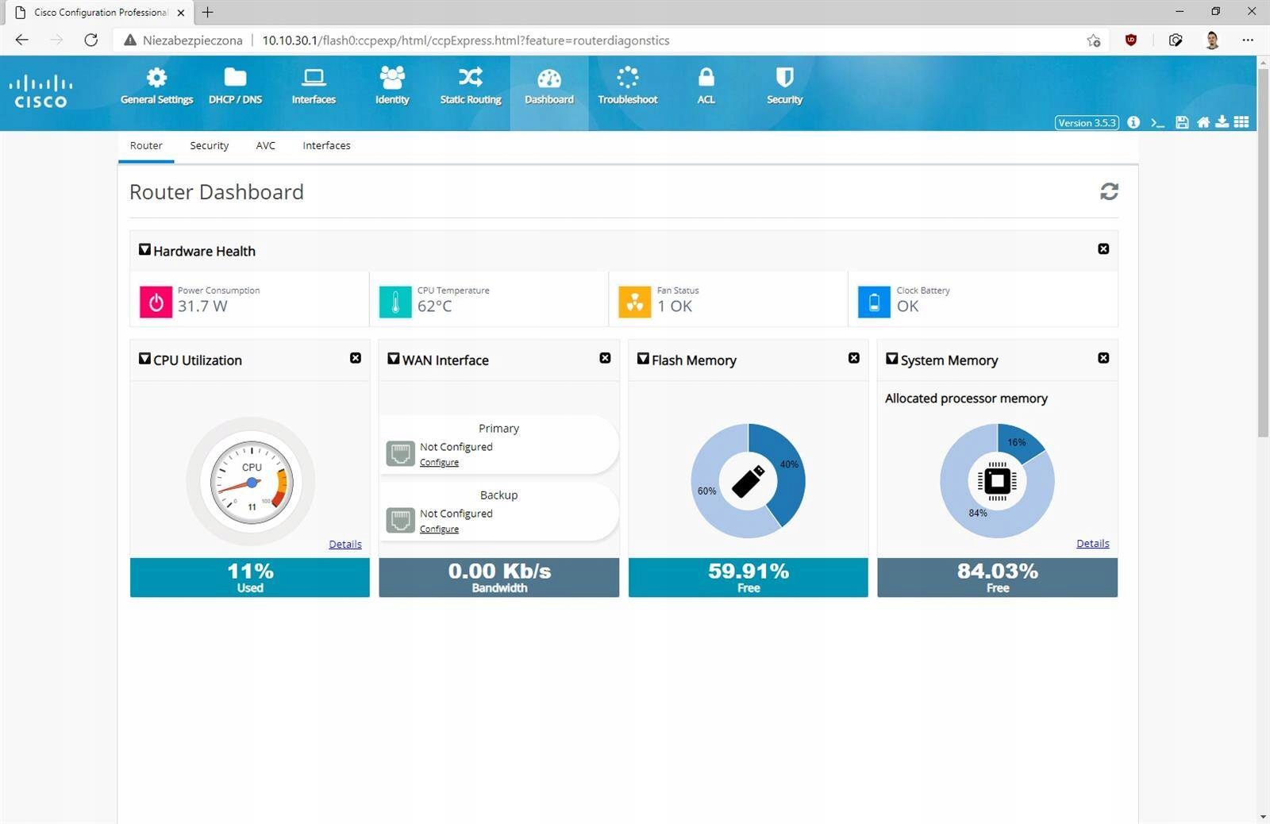Viewport: 1270px width, 824px height.
Task: Open the DHCP / DNS section
Action: (235, 86)
